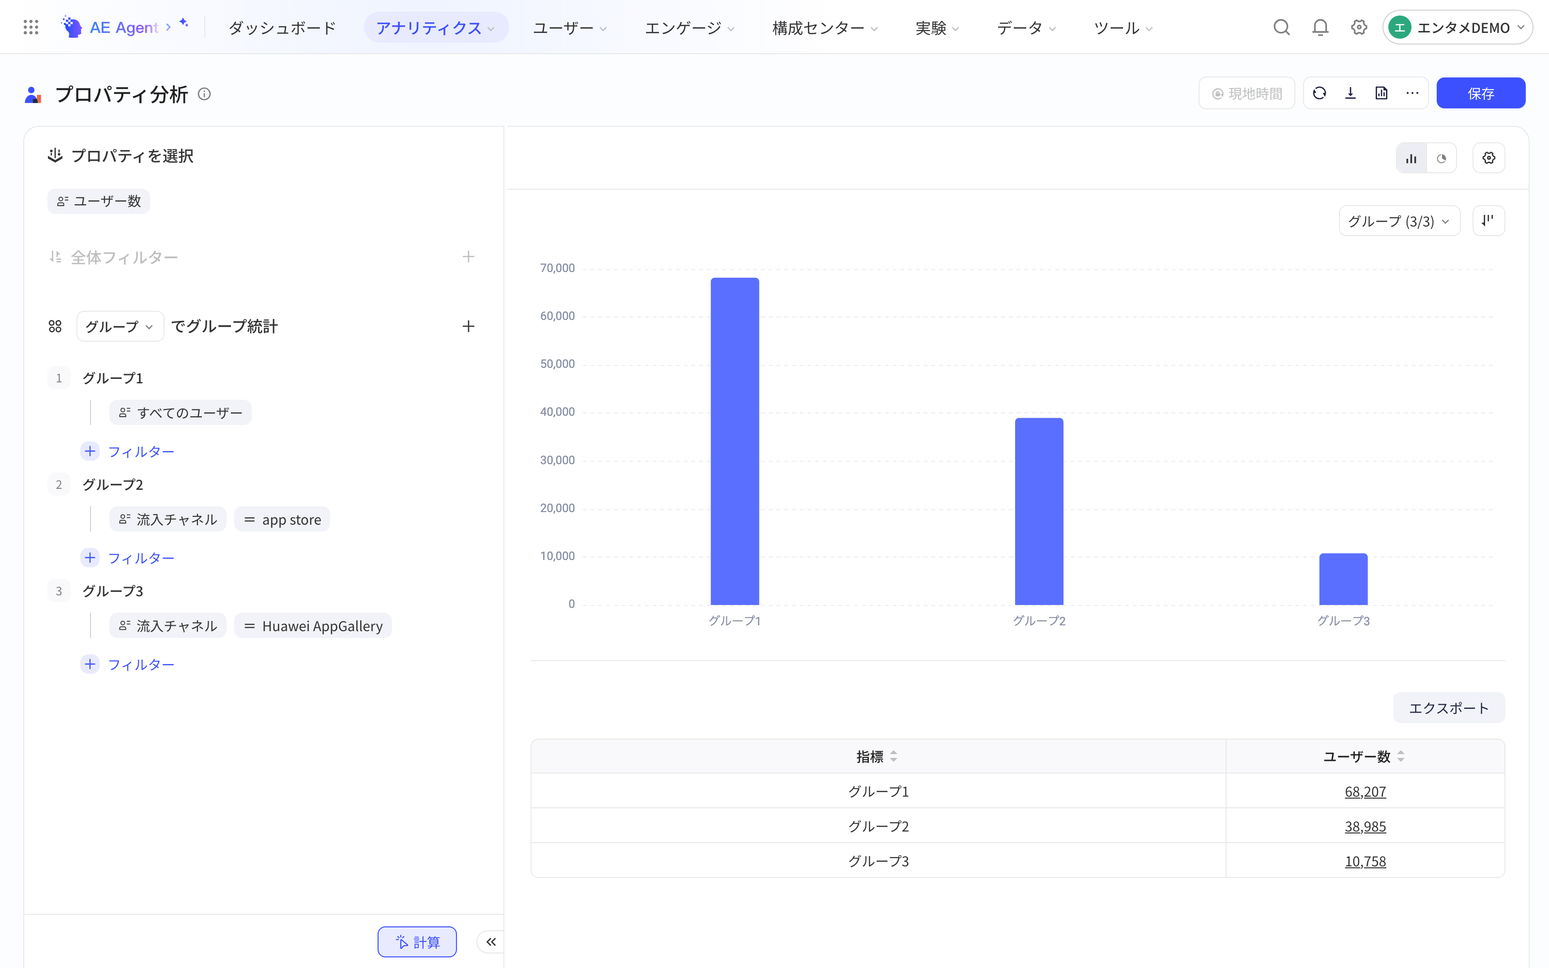Image resolution: width=1549 pixels, height=968 pixels.
Task: Switch to pie chart view
Action: pos(1442,158)
